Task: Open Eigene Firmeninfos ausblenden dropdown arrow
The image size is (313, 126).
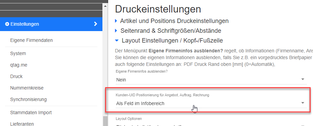Action: [x=303, y=79]
